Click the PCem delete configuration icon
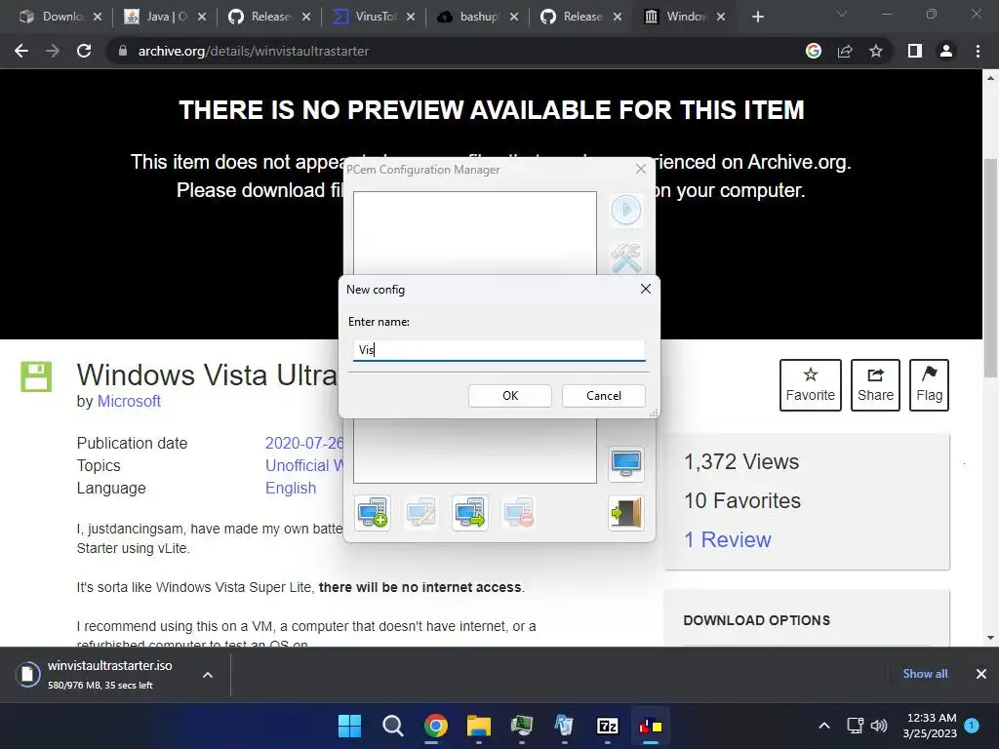 (x=519, y=513)
